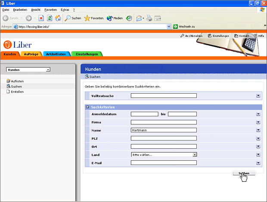267x202 pixels.
Task: Focus the E-Mail input field
Action: pos(164,163)
